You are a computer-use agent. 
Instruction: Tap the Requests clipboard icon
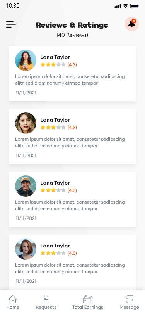point(46,299)
